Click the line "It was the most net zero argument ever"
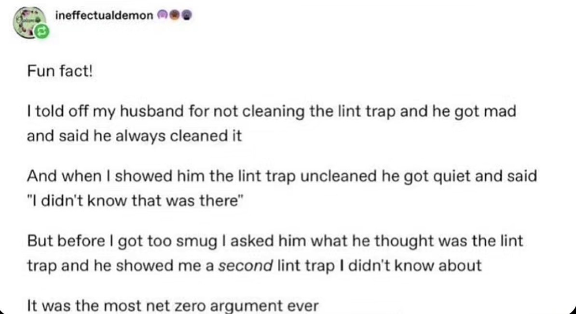The width and height of the screenshot is (576, 314). 172,305
